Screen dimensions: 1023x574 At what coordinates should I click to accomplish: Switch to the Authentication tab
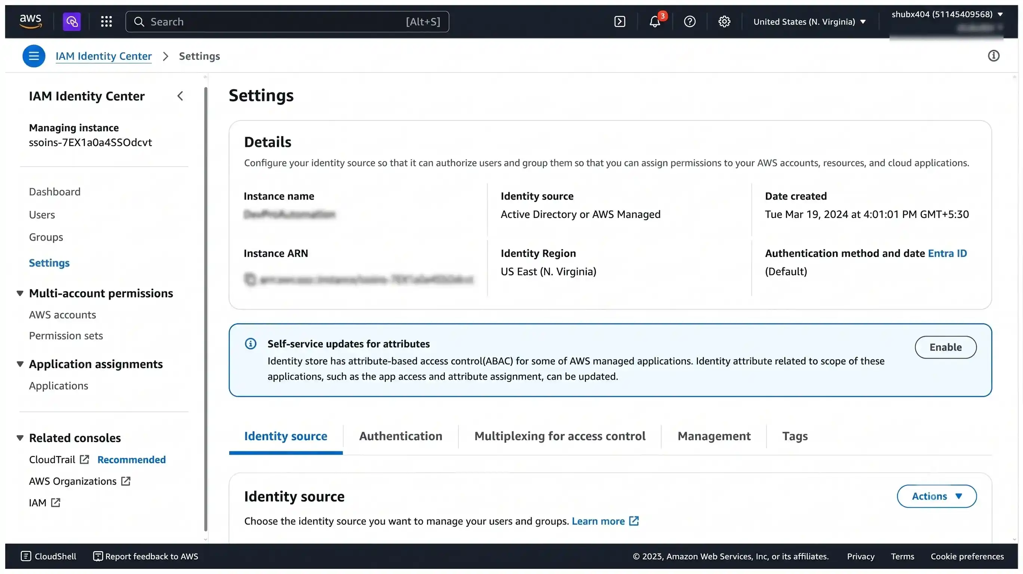tap(401, 436)
